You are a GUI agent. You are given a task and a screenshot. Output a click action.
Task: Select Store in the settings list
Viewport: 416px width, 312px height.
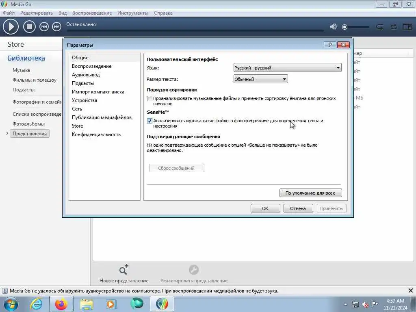pos(104,126)
